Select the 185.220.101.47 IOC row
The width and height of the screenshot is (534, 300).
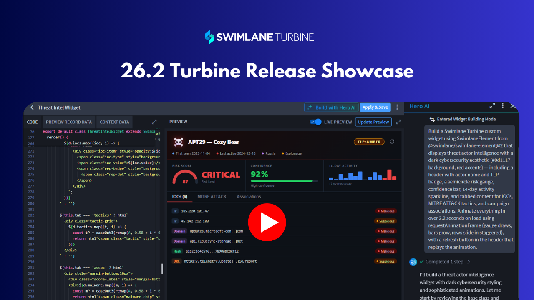pyautogui.click(x=284, y=211)
